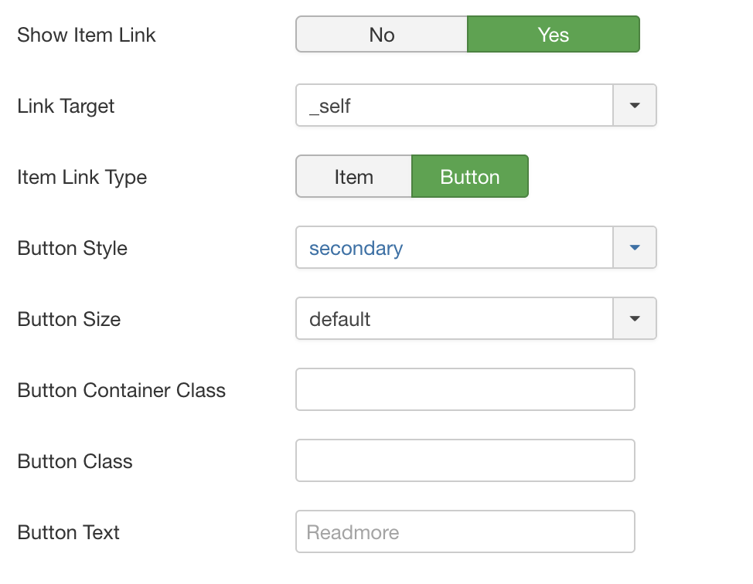753x584 pixels.
Task: Click the Link Target label
Action: click(x=66, y=106)
